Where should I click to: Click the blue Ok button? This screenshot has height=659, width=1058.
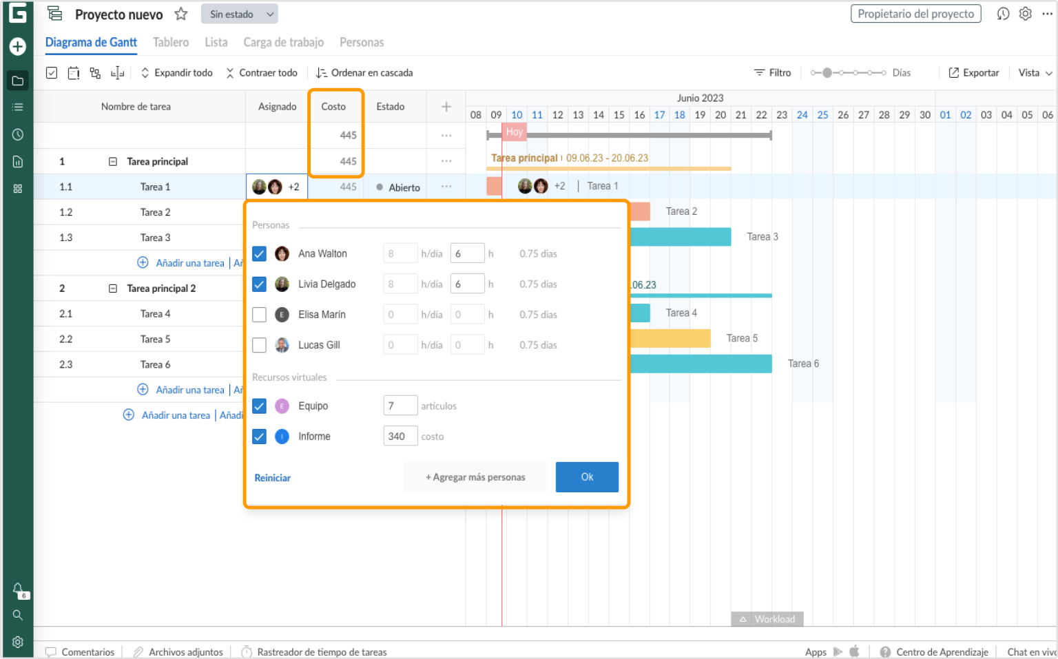tap(587, 477)
